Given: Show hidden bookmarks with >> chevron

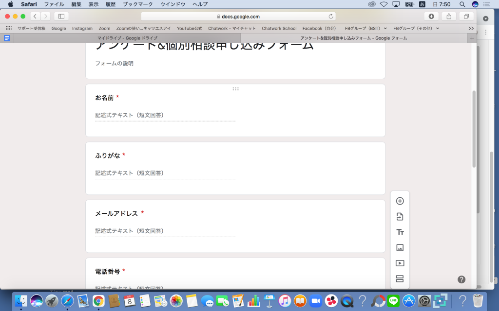Looking at the screenshot, I should point(471,28).
